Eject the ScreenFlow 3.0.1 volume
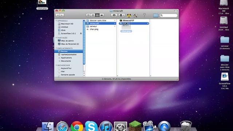This screenshot has height=131, width=233. pos(81,33)
